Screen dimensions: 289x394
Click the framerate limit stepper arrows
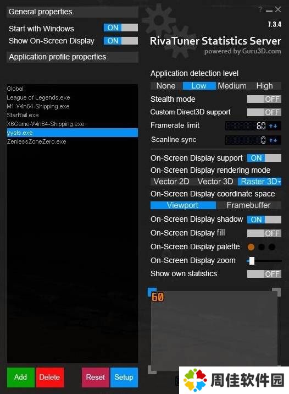273,125
